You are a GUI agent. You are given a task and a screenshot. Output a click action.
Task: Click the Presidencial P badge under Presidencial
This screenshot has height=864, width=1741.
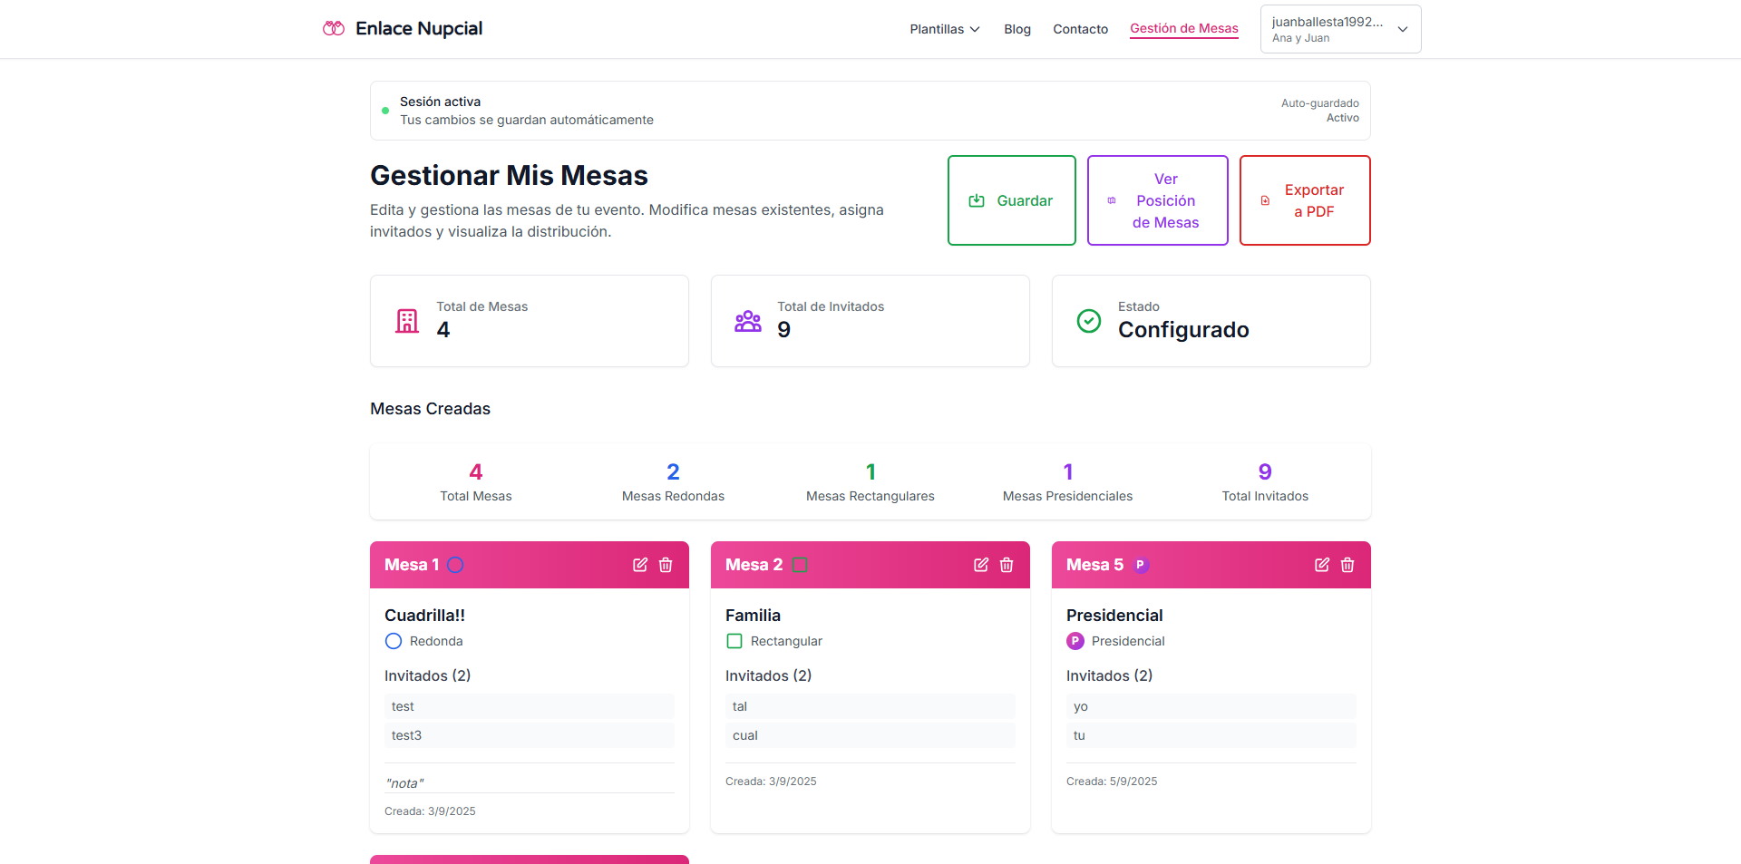pyautogui.click(x=1075, y=641)
